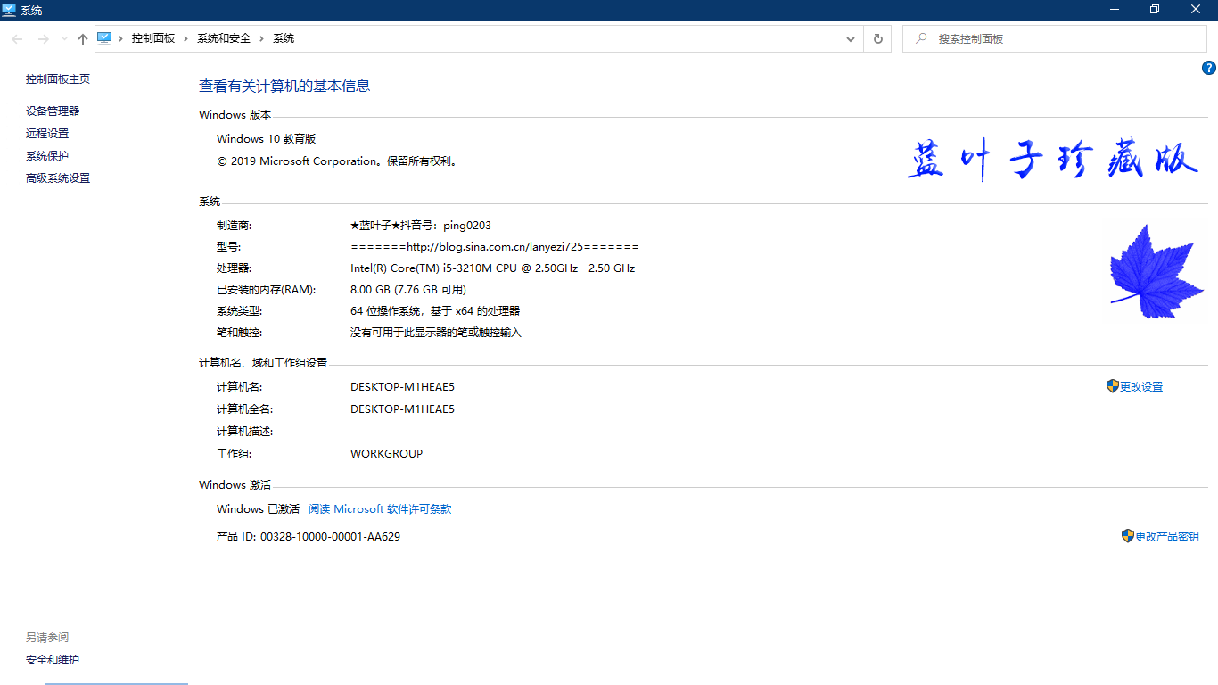Image resolution: width=1218 pixels, height=685 pixels.
Task: Click computer name DESKTOP-M1HEAE5 next to 计算机名
Action: point(402,387)
